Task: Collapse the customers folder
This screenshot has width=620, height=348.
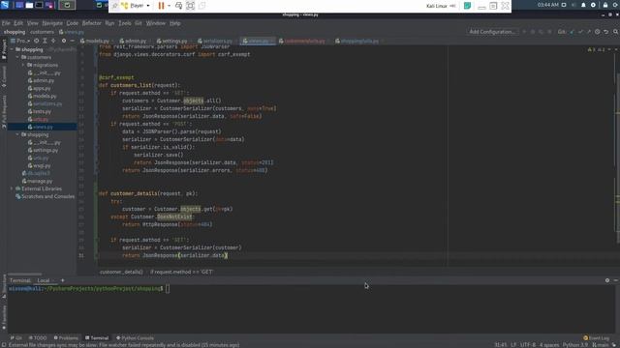Action: pos(17,57)
